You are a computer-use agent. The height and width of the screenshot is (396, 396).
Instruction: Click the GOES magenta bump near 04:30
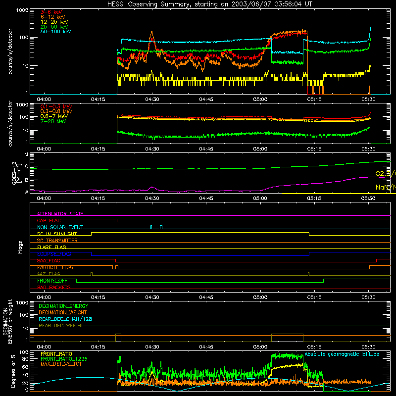click(152, 188)
